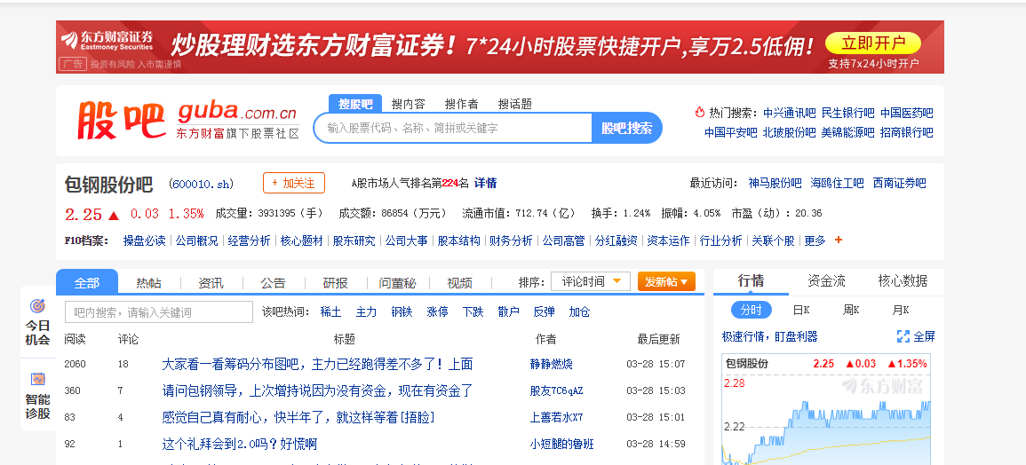Open the 资金流 panel tab
Screen dimensions: 1026x465
(x=826, y=280)
